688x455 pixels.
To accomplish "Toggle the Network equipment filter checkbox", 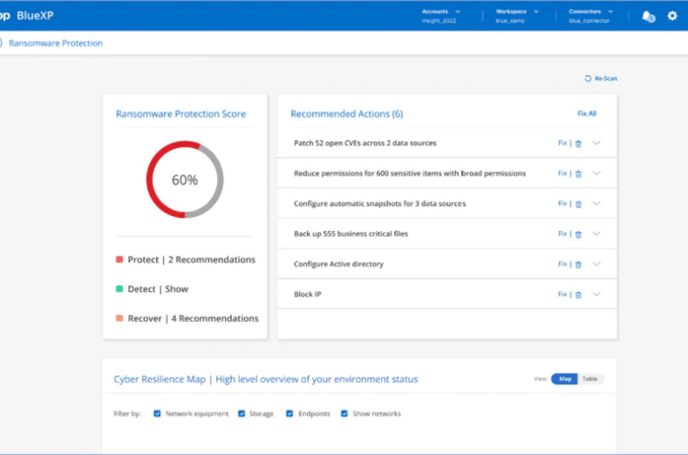I will point(157,414).
